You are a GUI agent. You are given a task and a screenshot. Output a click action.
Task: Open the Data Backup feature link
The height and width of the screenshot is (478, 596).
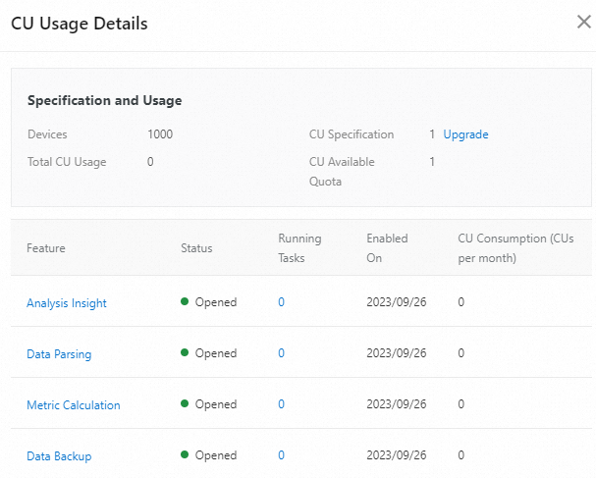[x=59, y=456]
